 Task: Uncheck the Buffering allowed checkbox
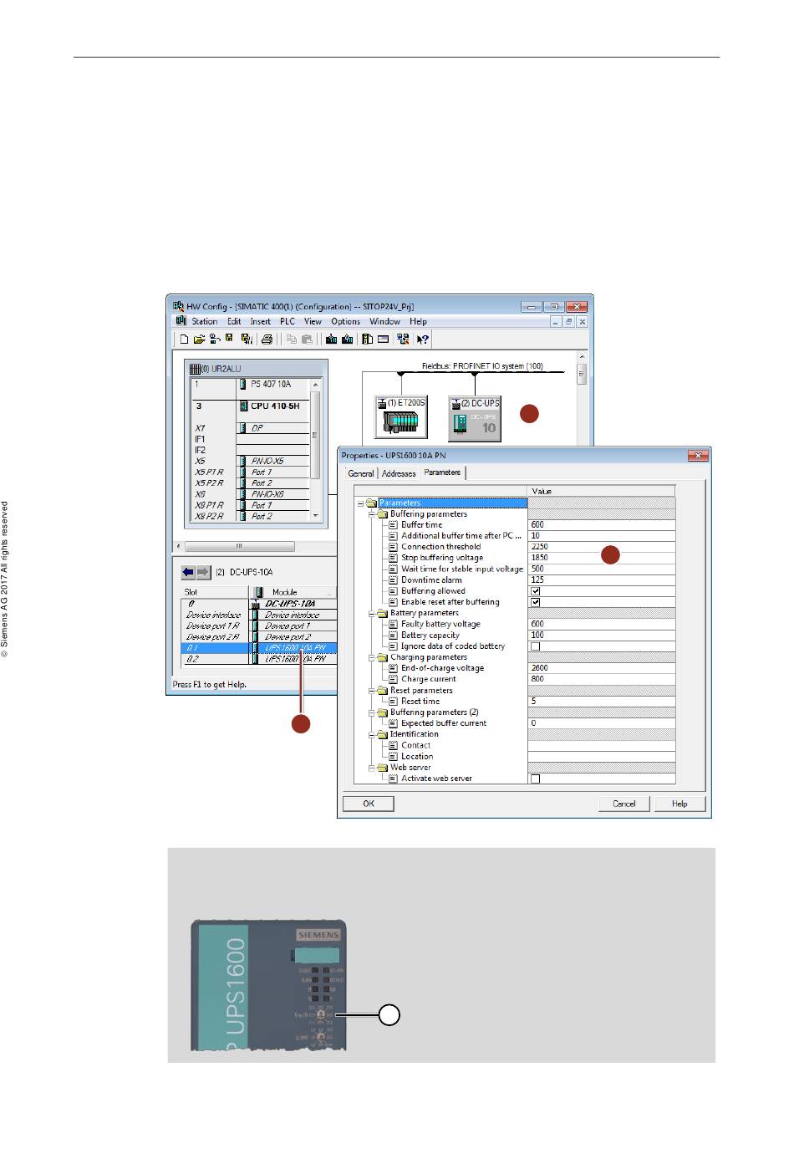pos(536,591)
